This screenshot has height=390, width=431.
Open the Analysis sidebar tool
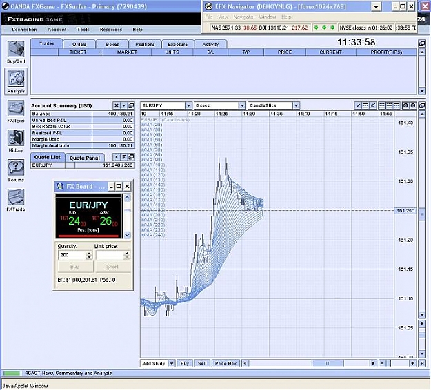point(16,81)
